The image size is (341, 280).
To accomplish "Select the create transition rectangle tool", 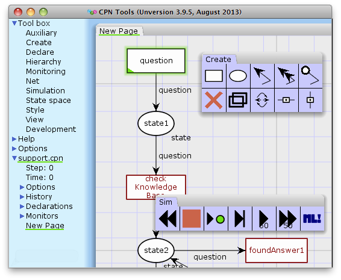I will pyautogui.click(x=214, y=76).
